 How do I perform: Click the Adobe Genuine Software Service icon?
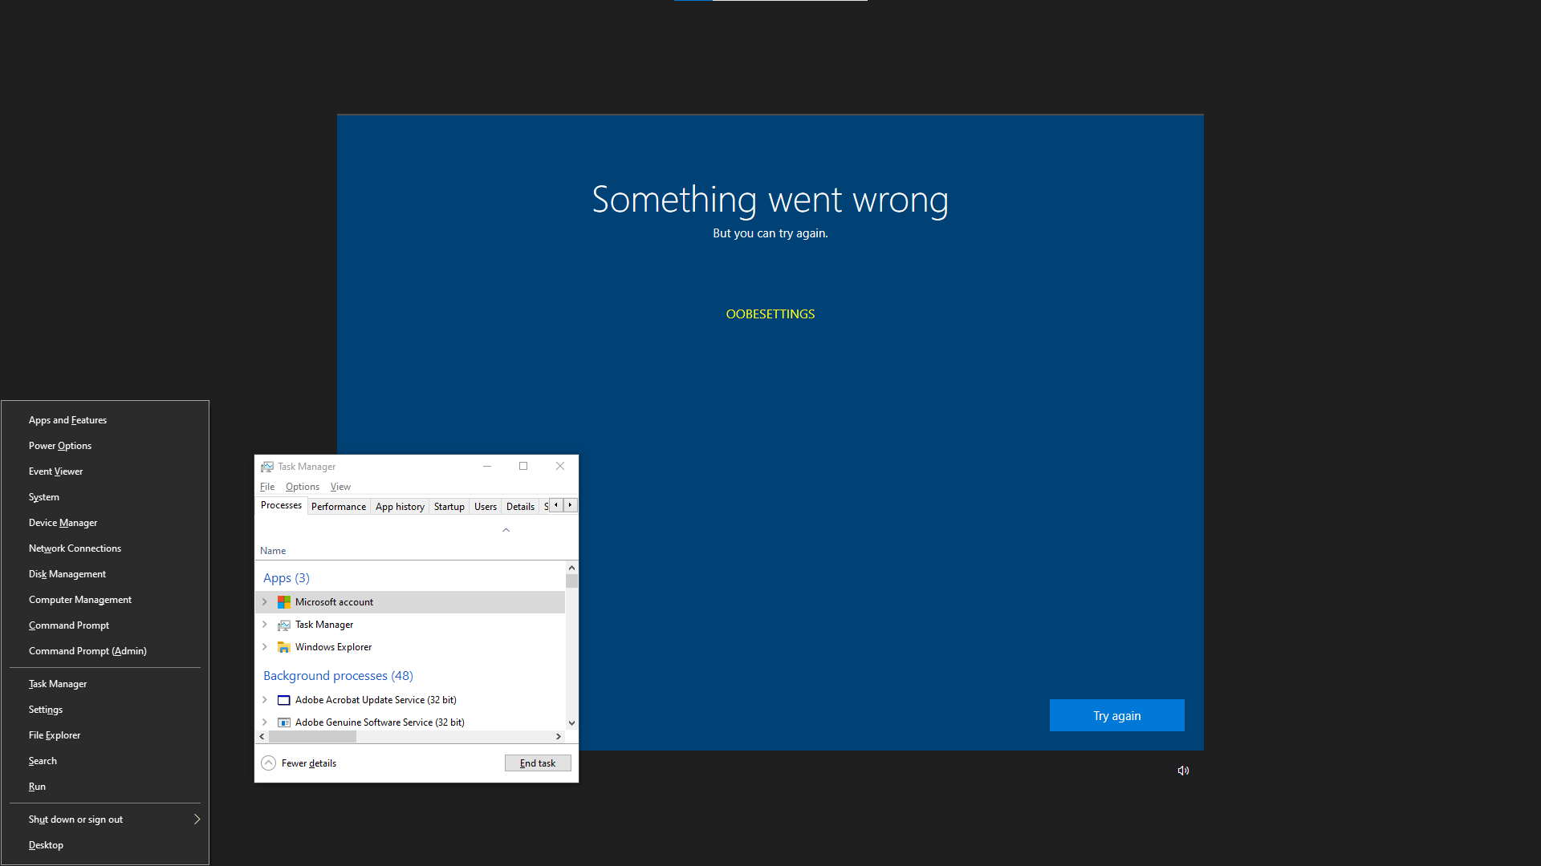point(284,722)
